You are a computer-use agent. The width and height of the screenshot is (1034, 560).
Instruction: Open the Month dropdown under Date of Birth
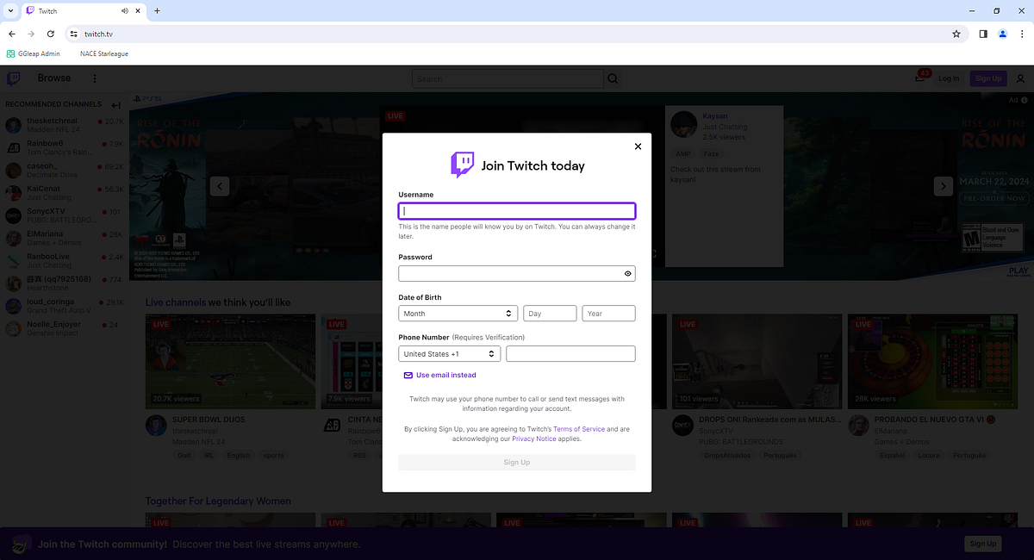[x=458, y=313]
